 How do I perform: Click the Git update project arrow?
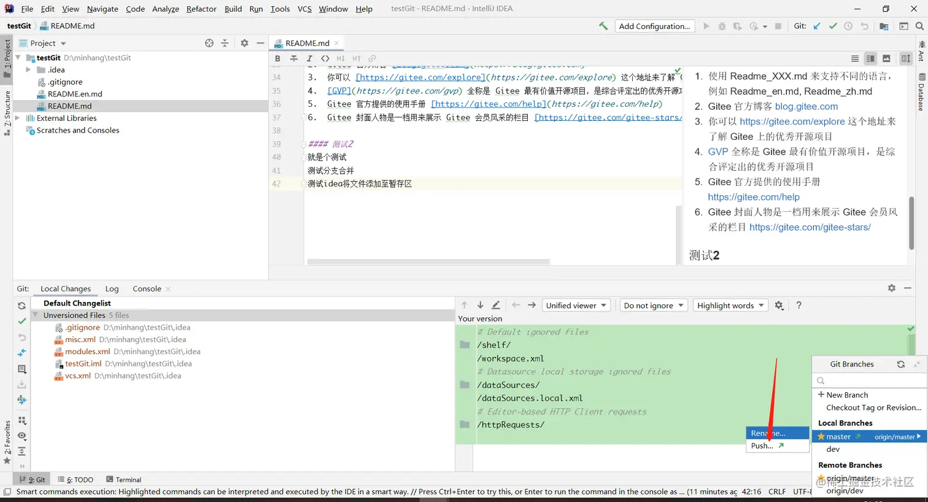[x=817, y=26]
